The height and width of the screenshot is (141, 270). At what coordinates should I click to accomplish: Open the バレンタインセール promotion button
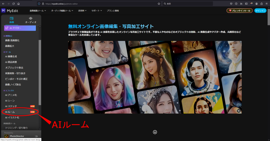[x=239, y=11]
